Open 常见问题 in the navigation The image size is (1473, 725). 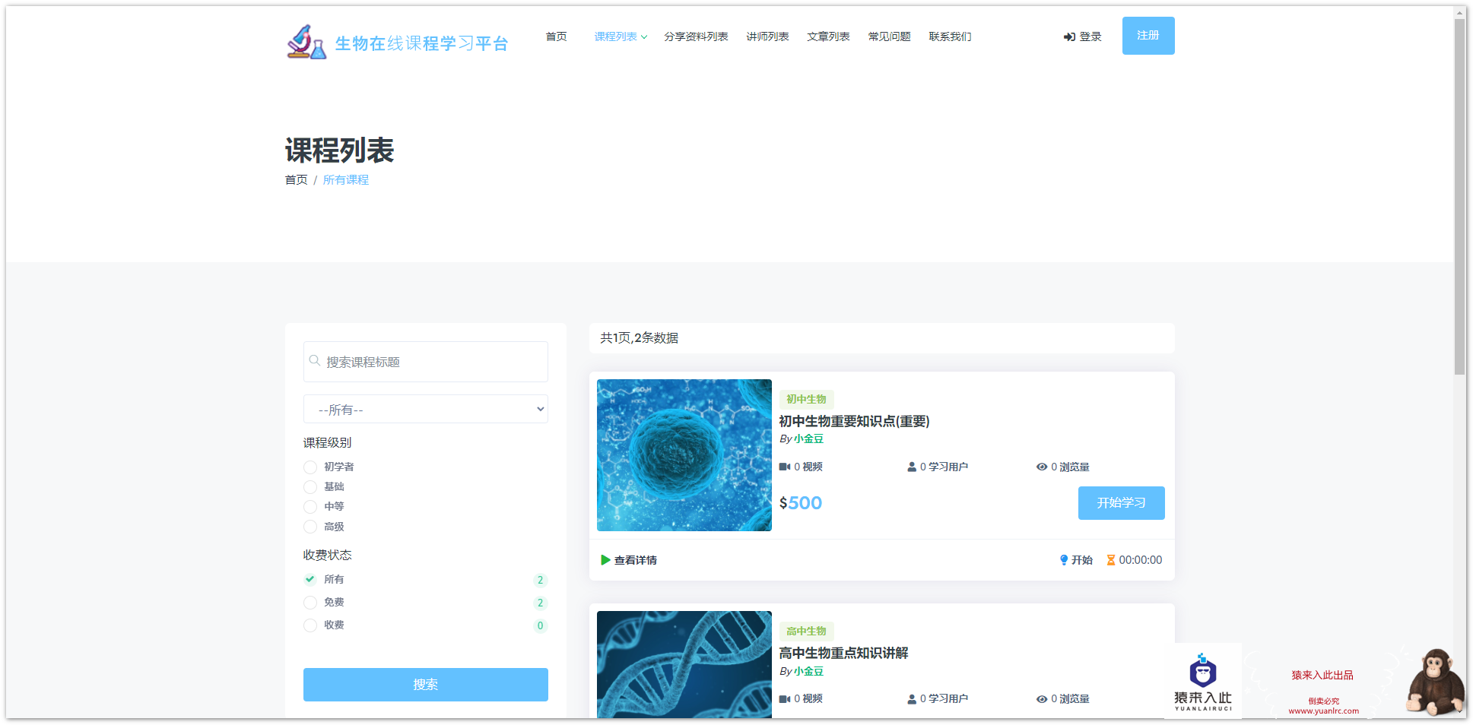coord(889,36)
